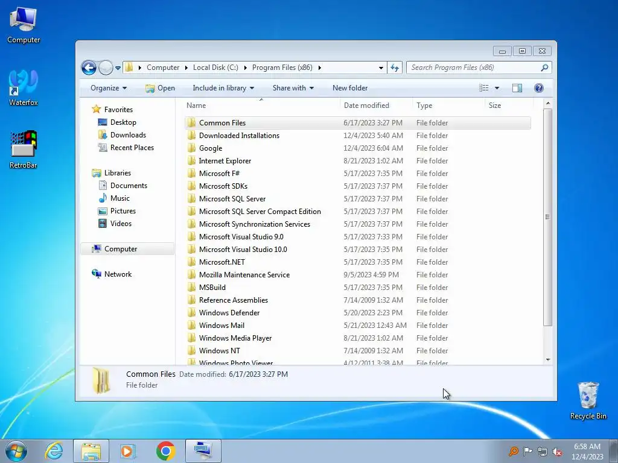Expand arrow after Computer breadcrumb

tap(186, 68)
